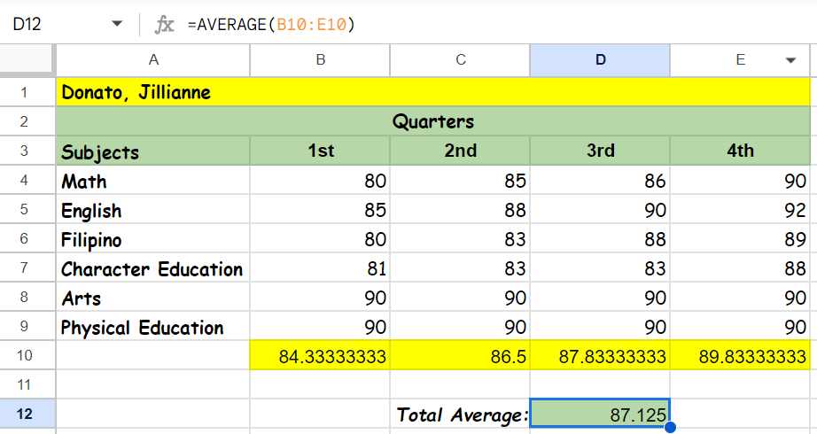Select the Character Education cell
This screenshot has width=817, height=434.
point(152,267)
